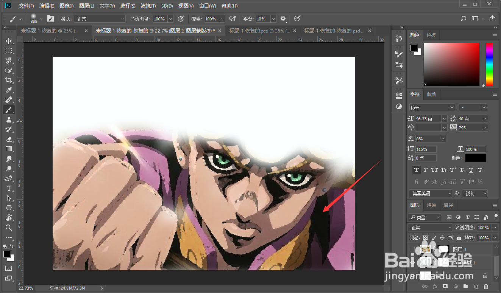Select the Quick Selection tool

pos(8,70)
